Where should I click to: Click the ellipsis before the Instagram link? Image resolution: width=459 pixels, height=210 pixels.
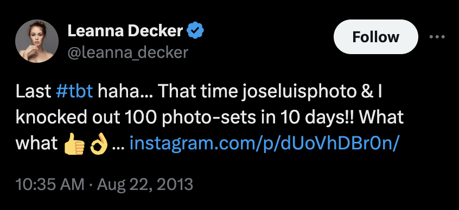[118, 144]
